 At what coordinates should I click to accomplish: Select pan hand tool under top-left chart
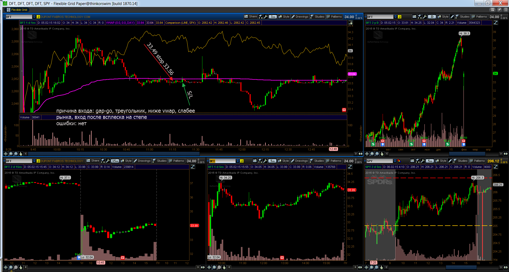(21, 154)
